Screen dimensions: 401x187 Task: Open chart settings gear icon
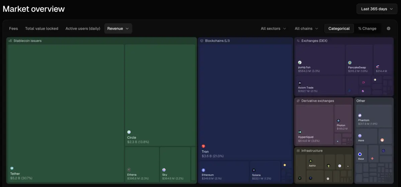click(389, 29)
